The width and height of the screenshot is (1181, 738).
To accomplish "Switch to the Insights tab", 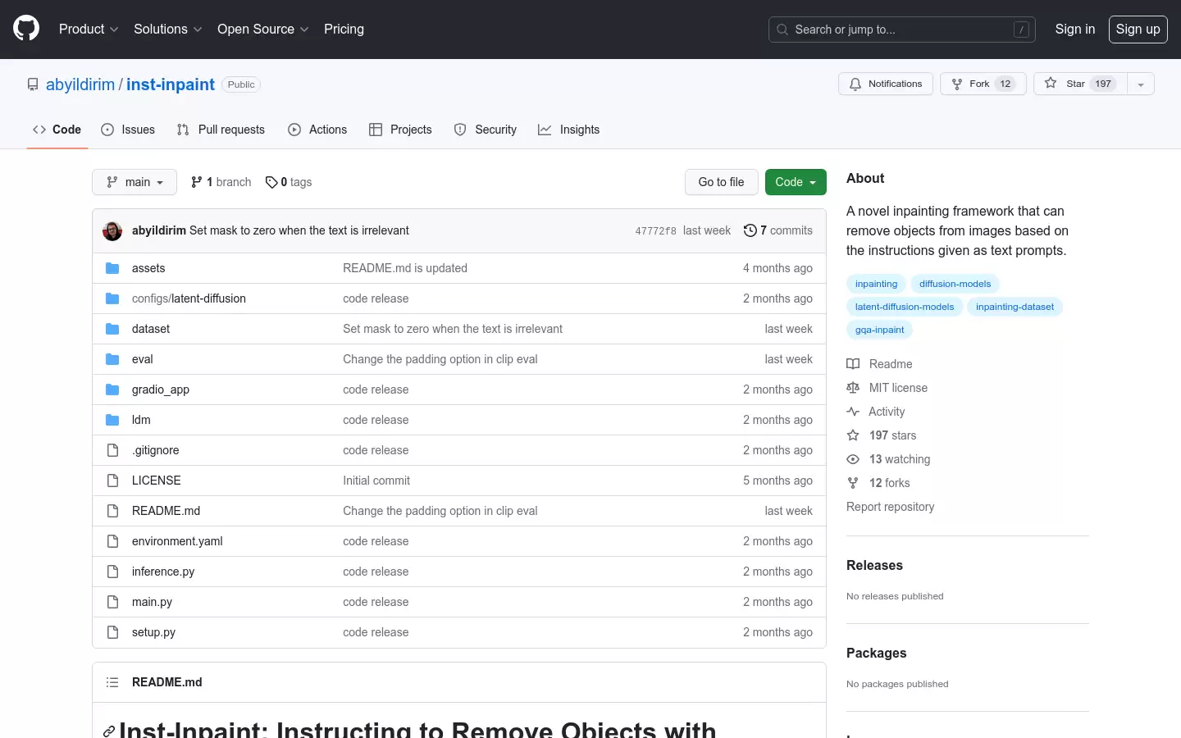I will pos(569,130).
